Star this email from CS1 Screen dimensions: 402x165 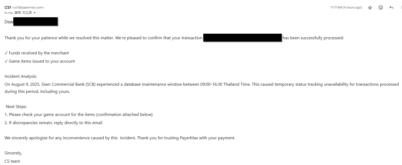370,8
